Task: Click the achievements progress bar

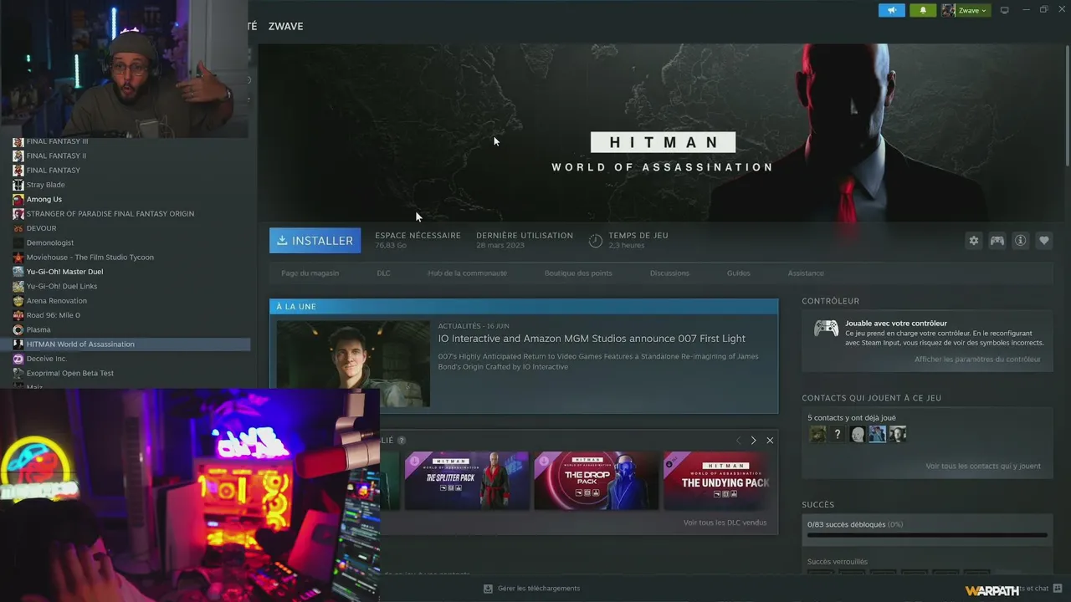Action: 927,536
